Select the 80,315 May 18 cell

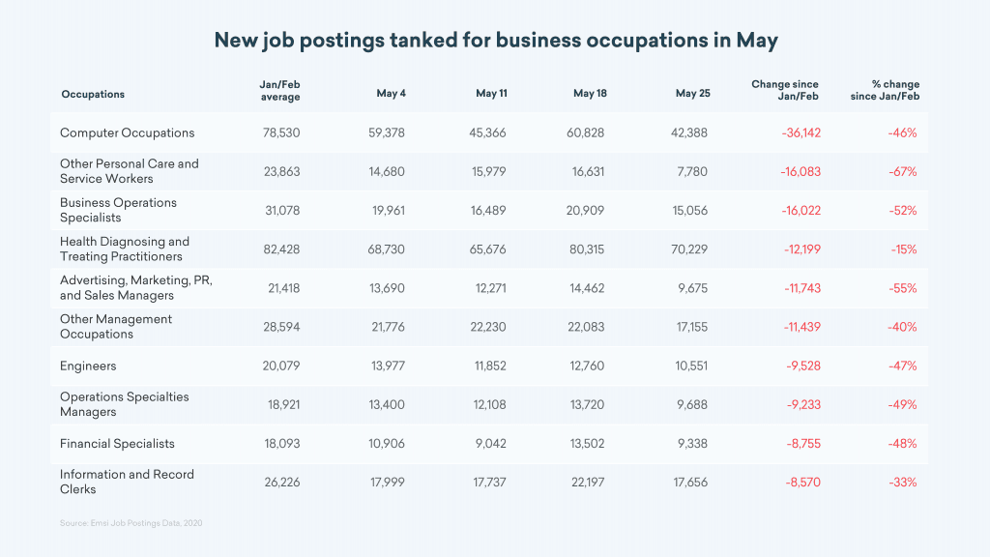586,249
